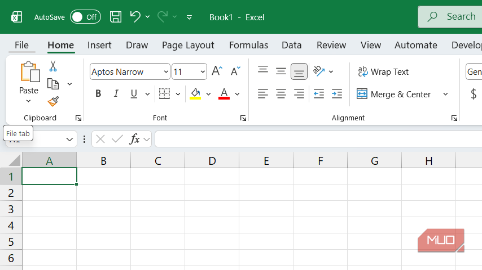The height and width of the screenshot is (270, 482).
Task: Click Middle Align icon
Action: (x=281, y=71)
